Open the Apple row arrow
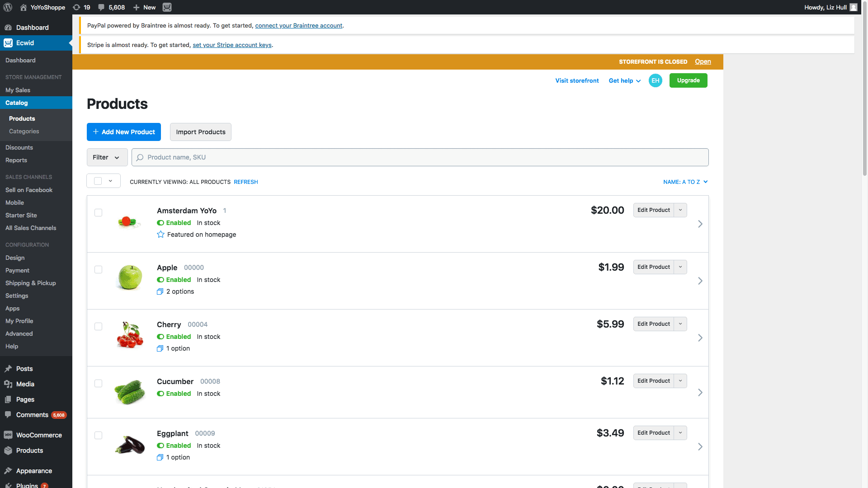 pos(700,281)
